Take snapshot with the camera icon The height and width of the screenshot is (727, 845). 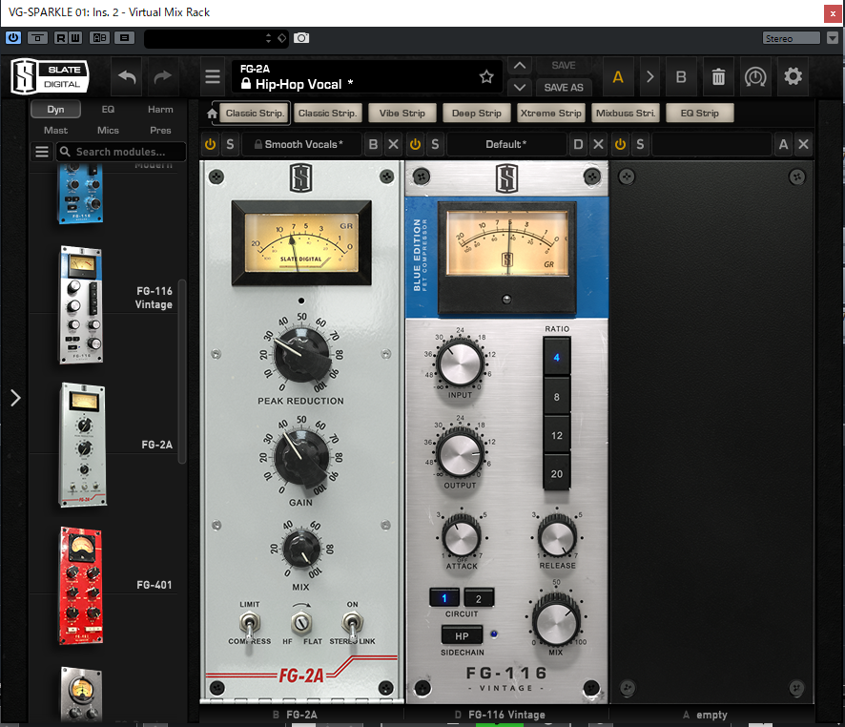click(x=301, y=38)
